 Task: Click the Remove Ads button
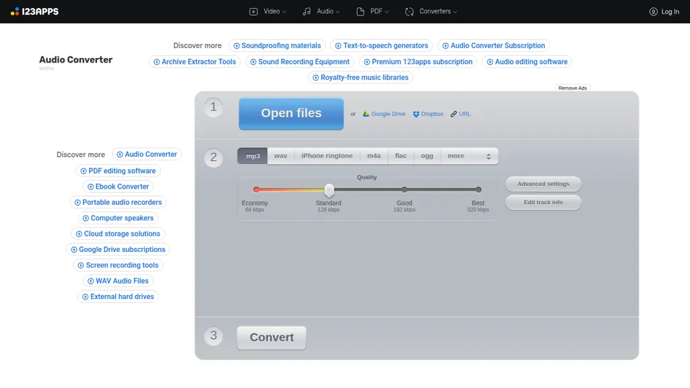573,88
